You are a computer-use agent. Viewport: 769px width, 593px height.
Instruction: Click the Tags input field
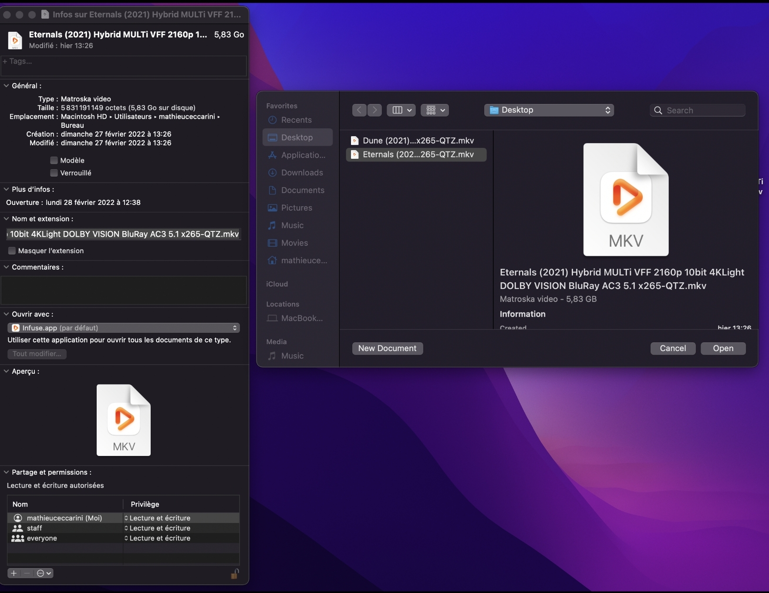click(x=124, y=66)
